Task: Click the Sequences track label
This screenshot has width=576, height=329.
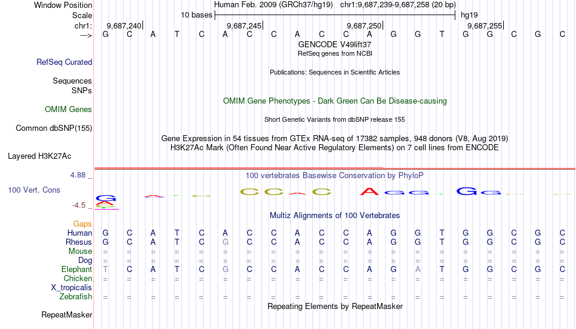Action: coord(72,81)
